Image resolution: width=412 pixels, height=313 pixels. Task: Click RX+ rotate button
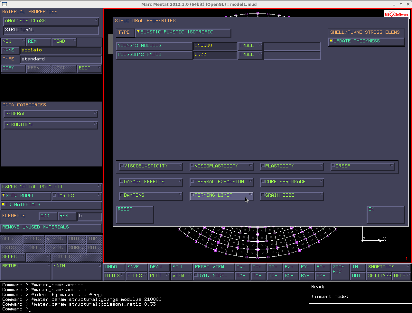click(x=290, y=267)
